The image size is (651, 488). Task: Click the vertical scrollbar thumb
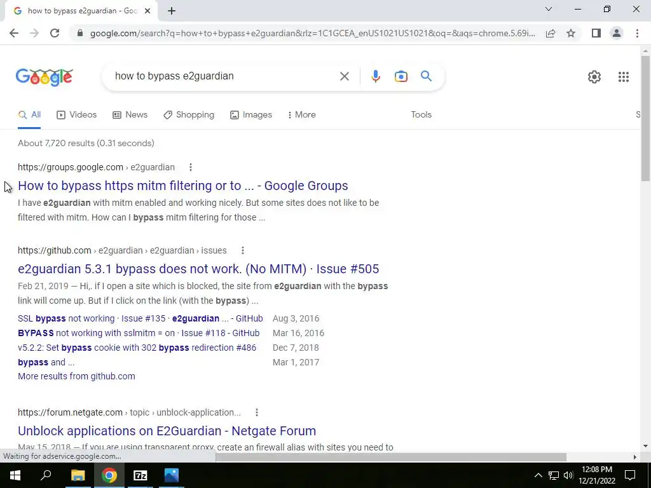(x=645, y=118)
